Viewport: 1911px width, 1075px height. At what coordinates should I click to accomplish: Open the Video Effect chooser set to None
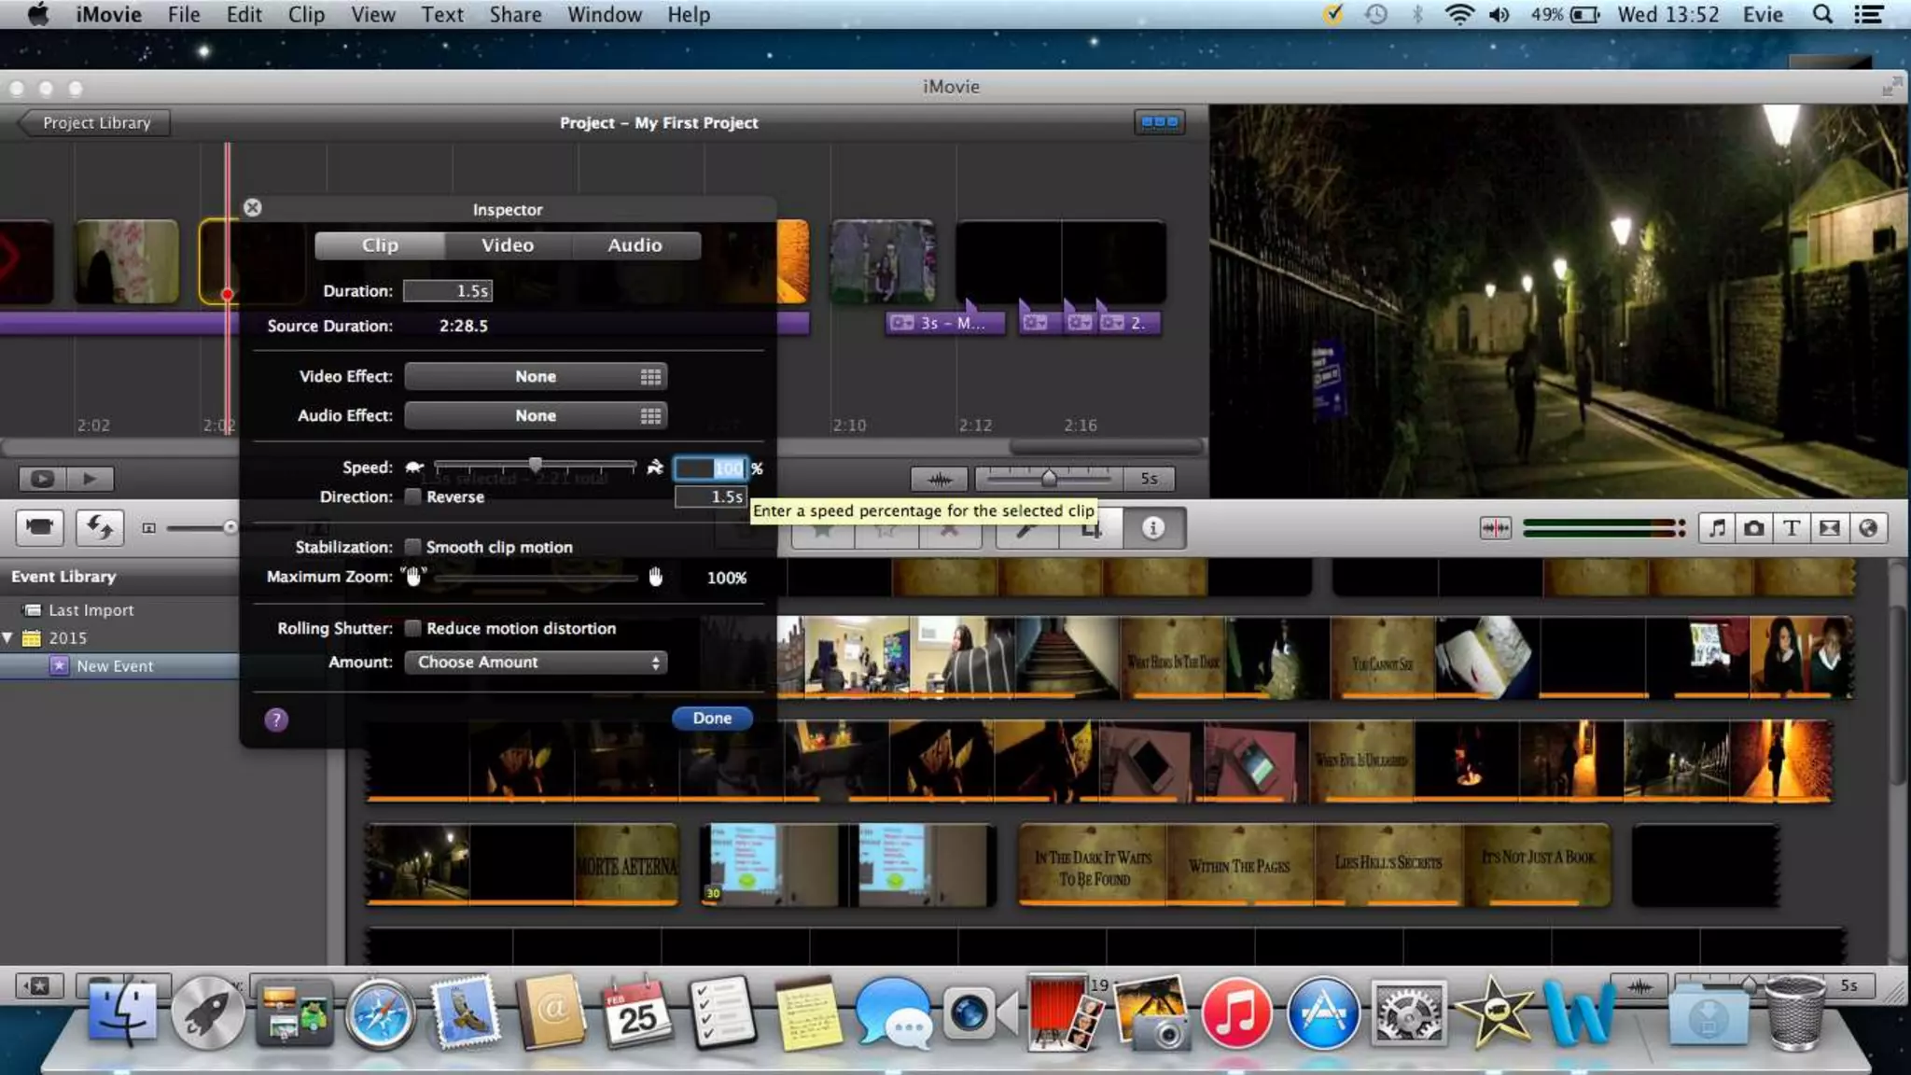[x=536, y=377]
